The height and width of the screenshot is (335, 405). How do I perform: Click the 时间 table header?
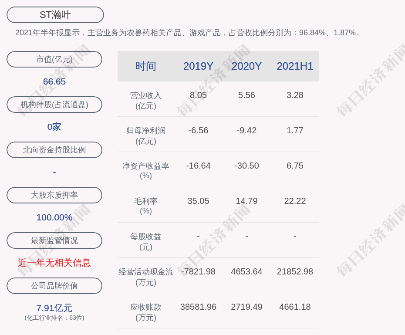coord(146,66)
